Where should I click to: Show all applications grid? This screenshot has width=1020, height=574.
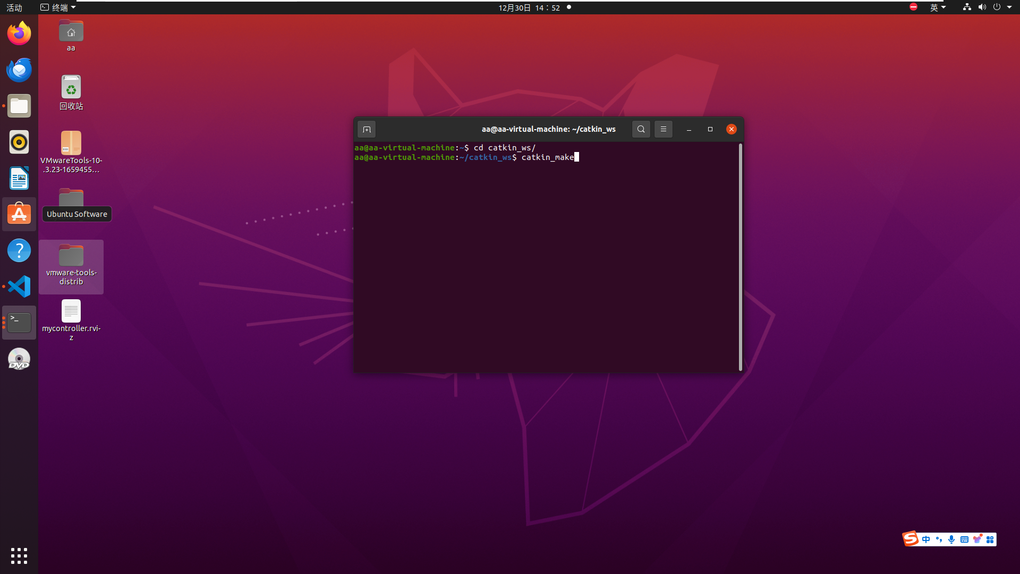coord(19,556)
